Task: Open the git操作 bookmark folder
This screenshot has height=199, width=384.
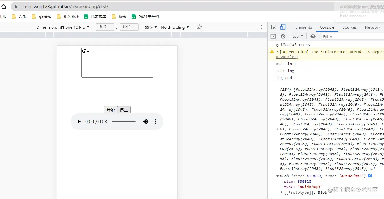Action: (x=42, y=17)
